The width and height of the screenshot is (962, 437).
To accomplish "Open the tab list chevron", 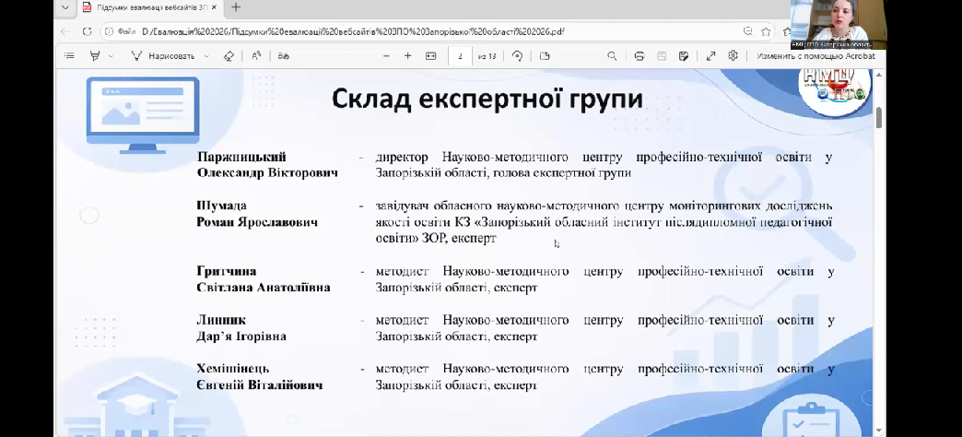I will pos(62,7).
